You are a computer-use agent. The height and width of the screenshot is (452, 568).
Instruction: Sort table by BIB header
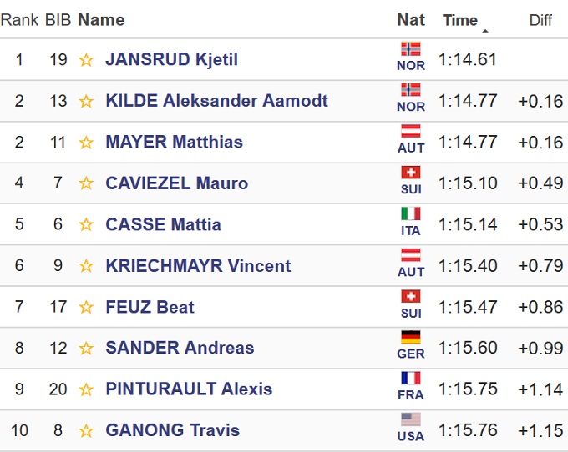(x=58, y=20)
